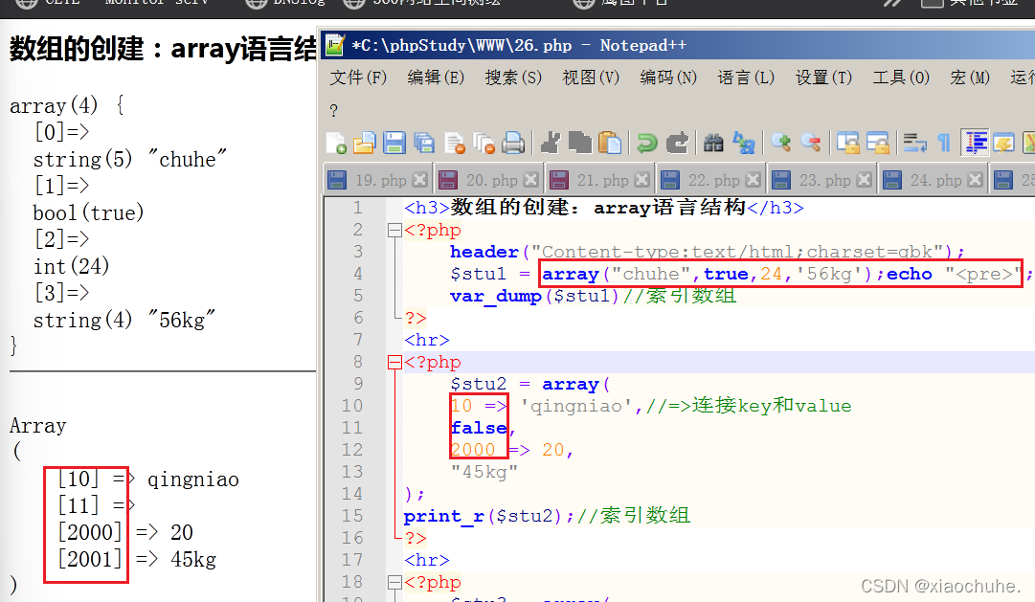Open the user-defined language dialog icon
This screenshot has width=1035, height=602.
(x=1003, y=143)
